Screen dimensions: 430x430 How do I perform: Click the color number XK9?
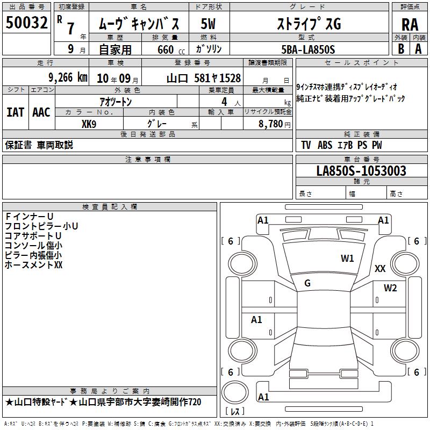pos(89,124)
